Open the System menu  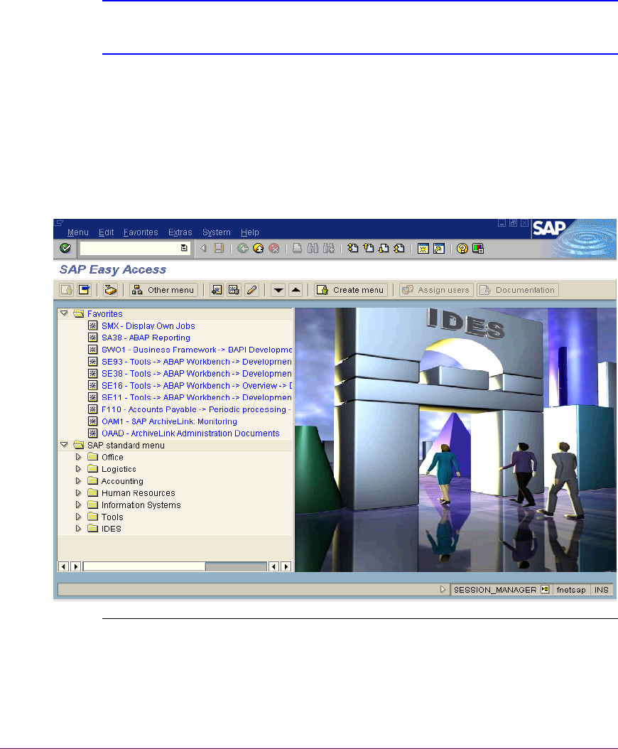click(x=217, y=232)
